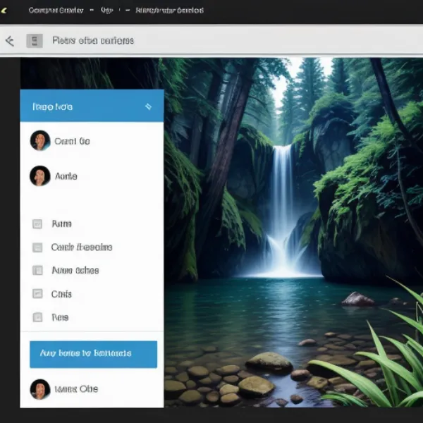The width and height of the screenshot is (423, 423).
Task: Toggle the third checkbox in the list
Action: 37,270
